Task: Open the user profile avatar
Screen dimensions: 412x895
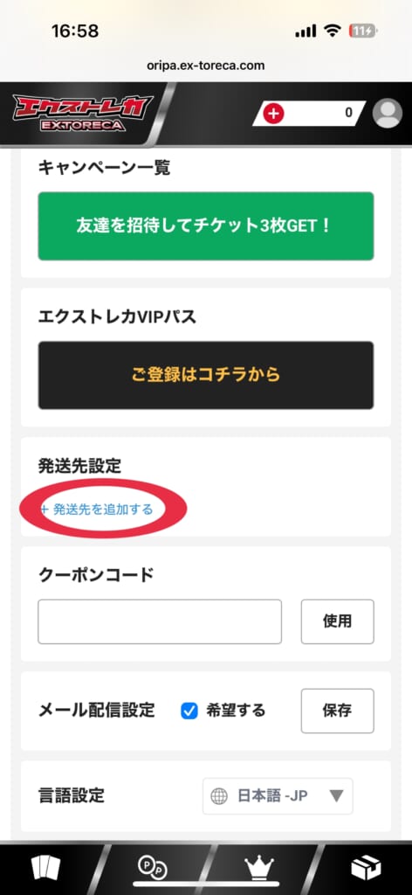Action: pos(387,113)
